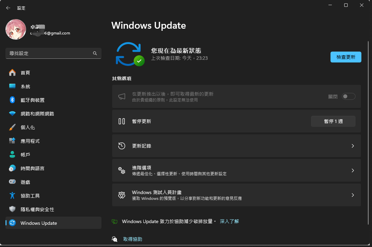Click the 暫停 1 週 button

(x=333, y=121)
